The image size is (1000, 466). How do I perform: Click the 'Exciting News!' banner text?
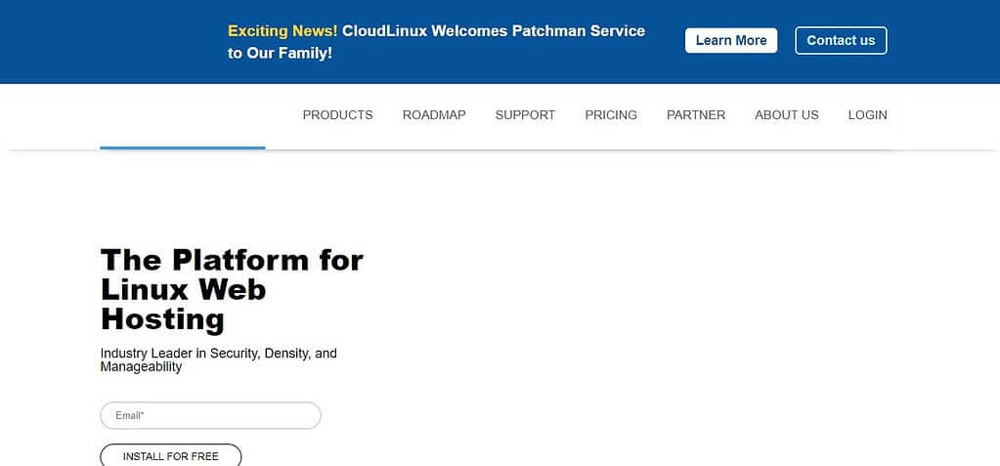click(x=283, y=30)
